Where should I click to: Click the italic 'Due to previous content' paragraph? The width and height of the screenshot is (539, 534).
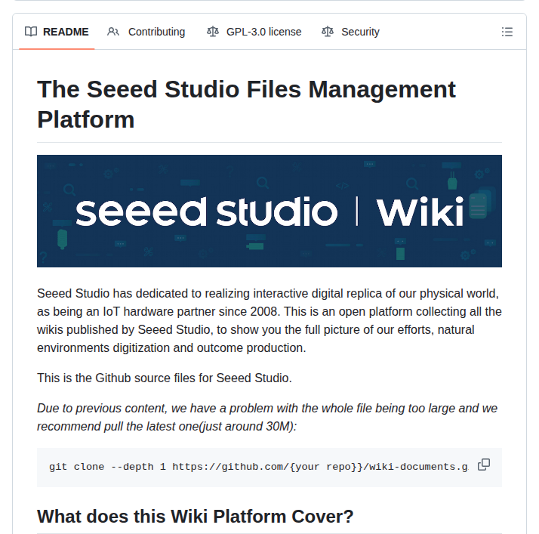pos(267,417)
